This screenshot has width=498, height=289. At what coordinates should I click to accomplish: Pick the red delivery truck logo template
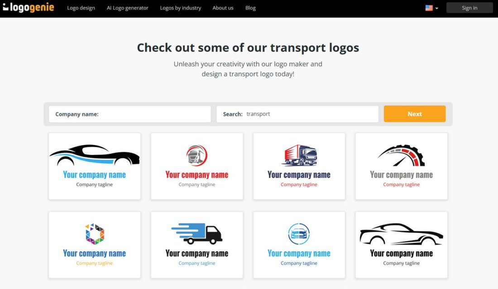(x=299, y=166)
